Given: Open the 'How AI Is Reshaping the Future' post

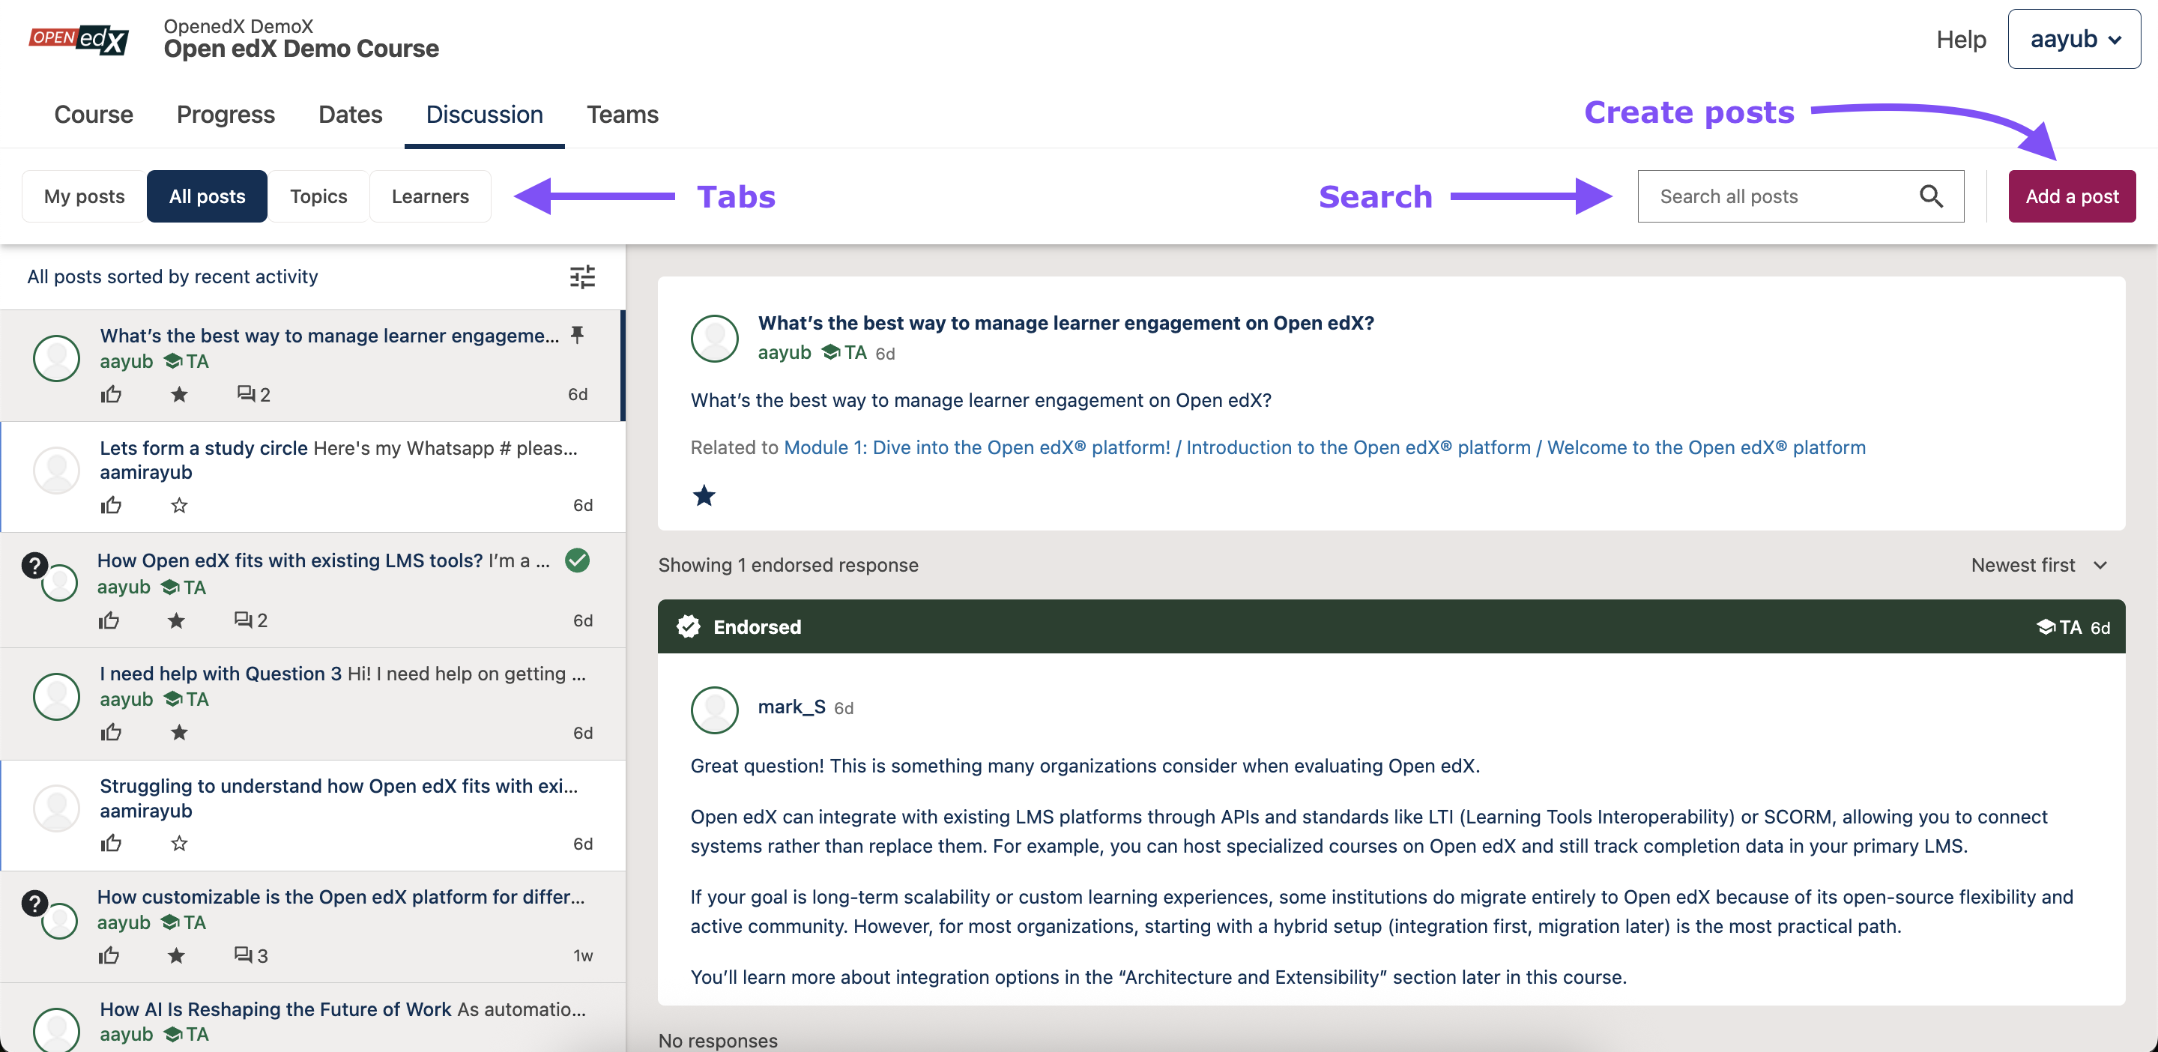Looking at the screenshot, I should pyautogui.click(x=276, y=1009).
